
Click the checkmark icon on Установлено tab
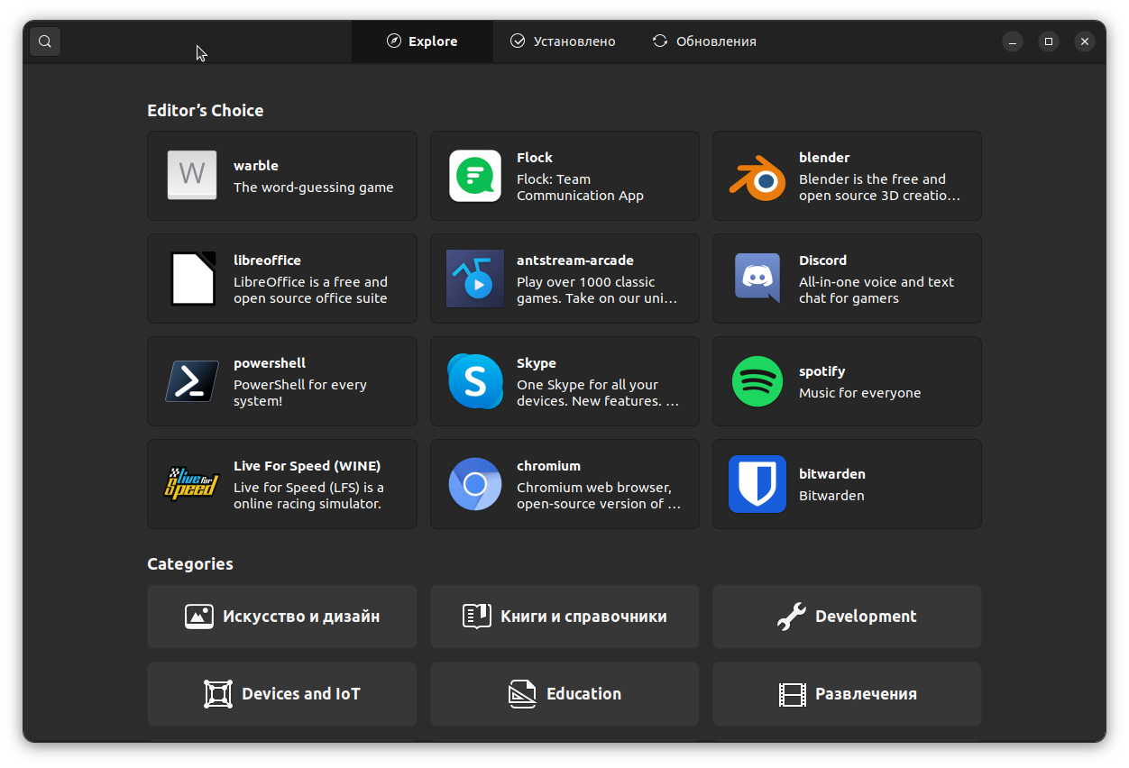(518, 41)
